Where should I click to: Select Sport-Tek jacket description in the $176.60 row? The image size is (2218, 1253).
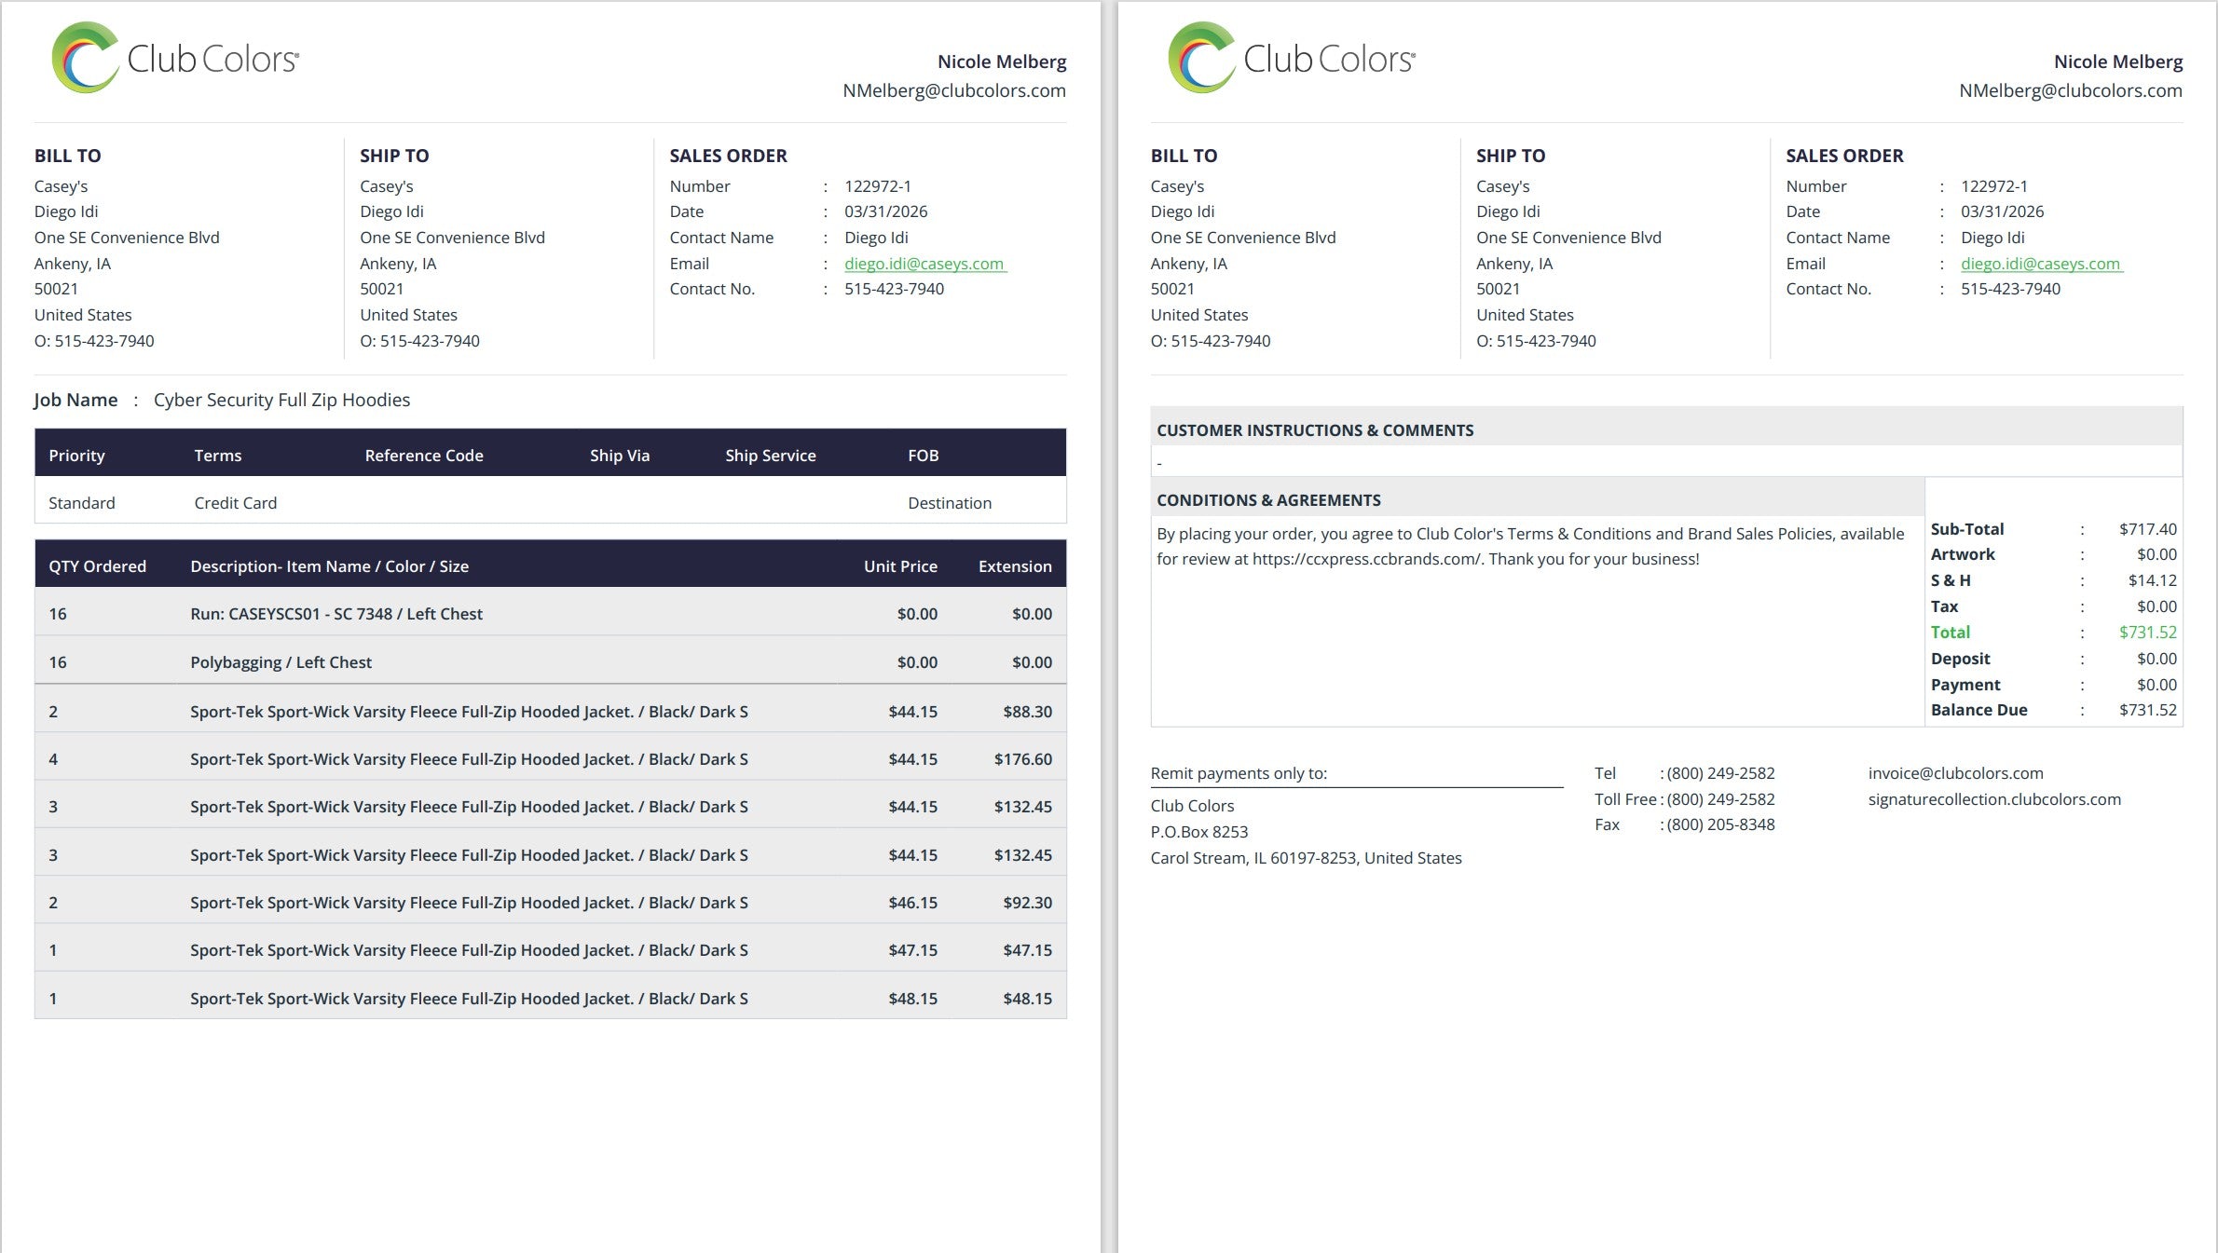coord(469,759)
